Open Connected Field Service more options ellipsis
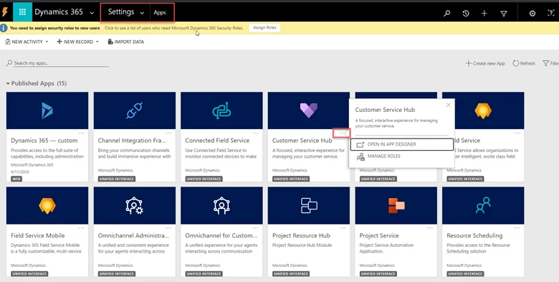This screenshot has height=282, width=559. pyautogui.click(x=255, y=133)
